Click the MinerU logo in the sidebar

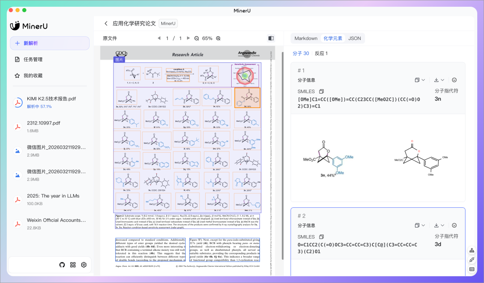tap(29, 26)
